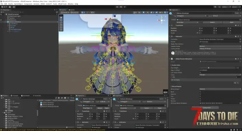242x131 pixels.
Task: Open the Gizmos menu icon in the Scene toolbar
Action: pos(165,12)
